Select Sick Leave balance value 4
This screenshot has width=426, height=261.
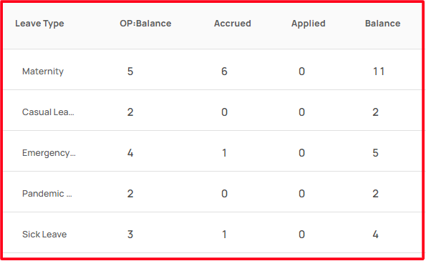(x=375, y=234)
